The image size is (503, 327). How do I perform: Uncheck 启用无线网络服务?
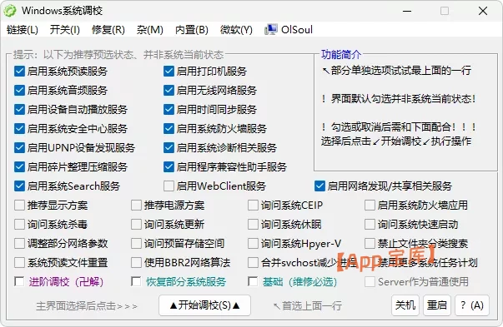(169, 90)
